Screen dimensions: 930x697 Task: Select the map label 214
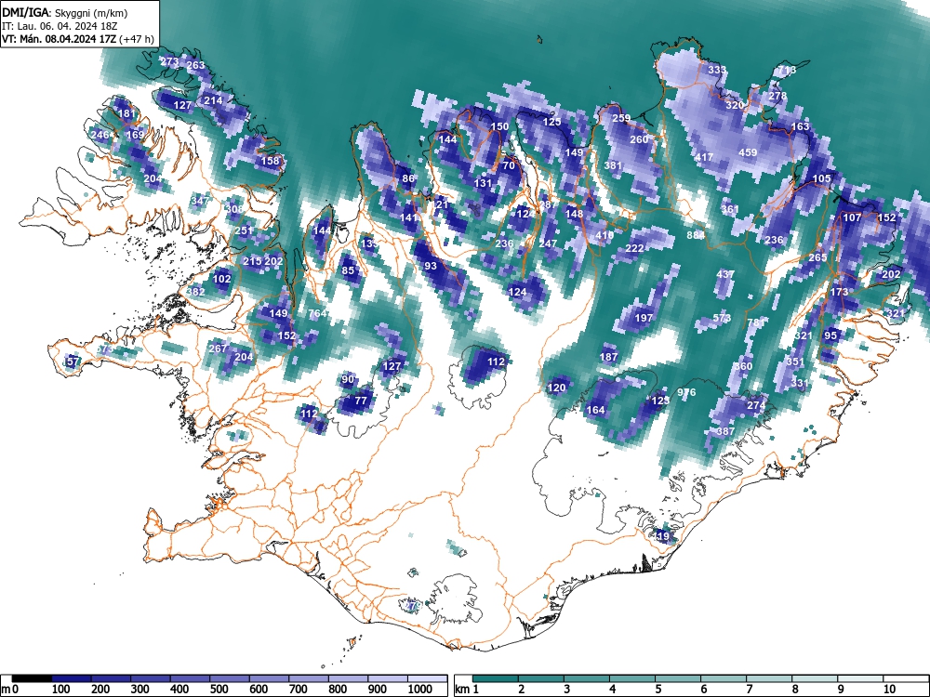pyautogui.click(x=213, y=100)
